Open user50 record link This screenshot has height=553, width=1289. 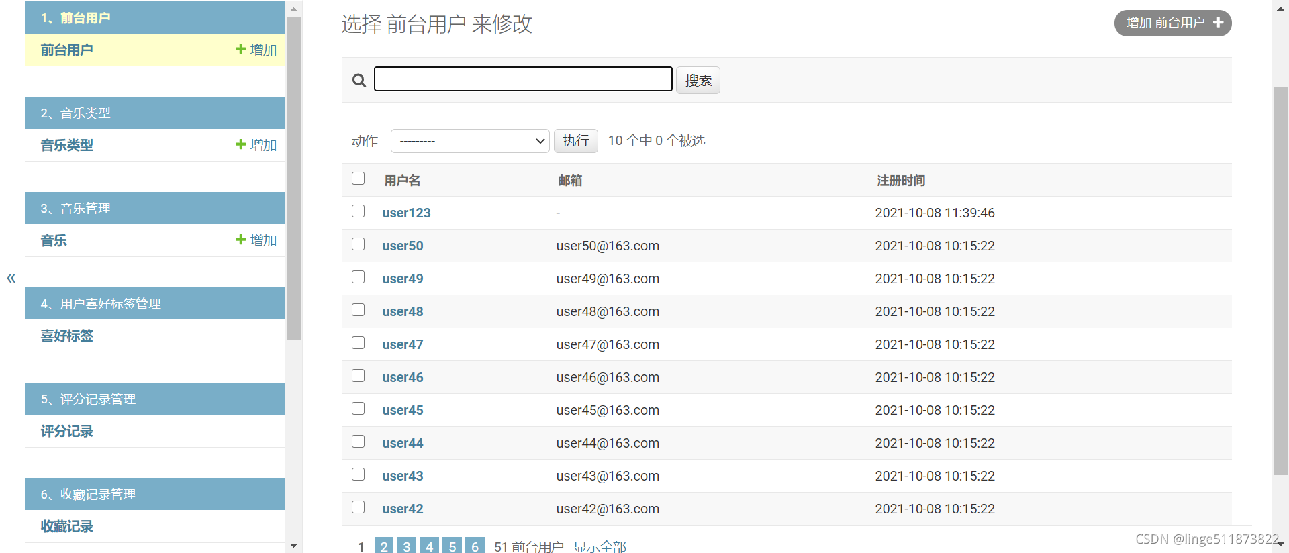click(403, 246)
